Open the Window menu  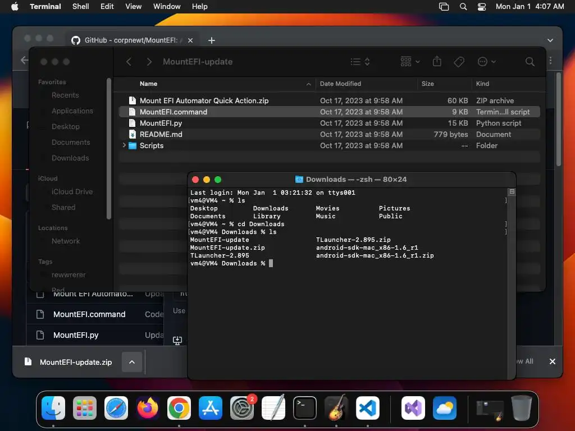167,7
